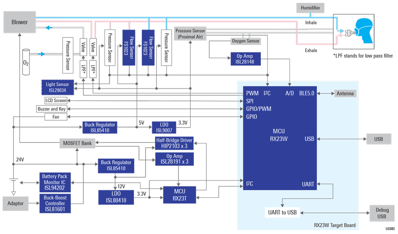
Task: Select the MCU RX23T block
Action: tap(179, 195)
